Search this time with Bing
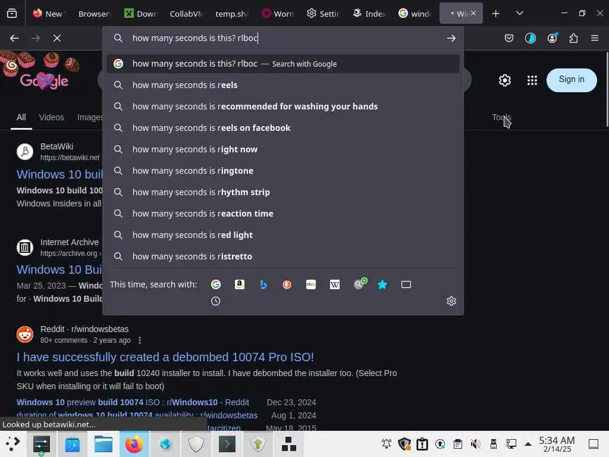The image size is (609, 457). 263,284
